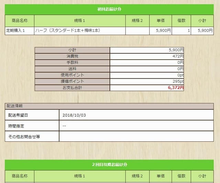
Task: Click the quantity 1 cell of 定期購入１
Action: tap(181, 31)
